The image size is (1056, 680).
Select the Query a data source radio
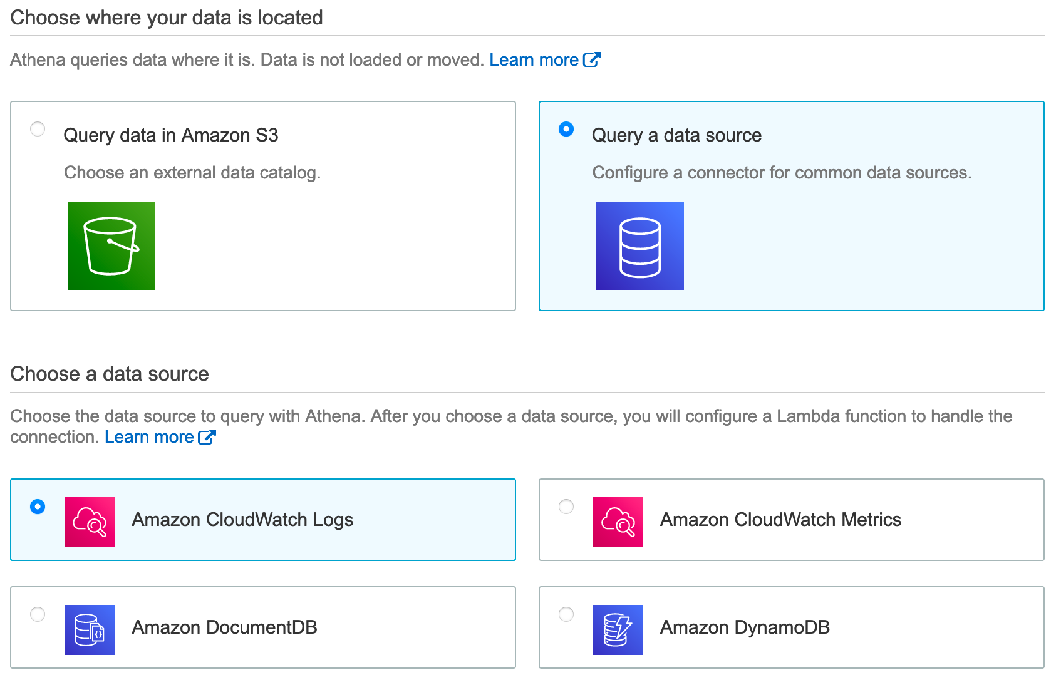point(566,129)
